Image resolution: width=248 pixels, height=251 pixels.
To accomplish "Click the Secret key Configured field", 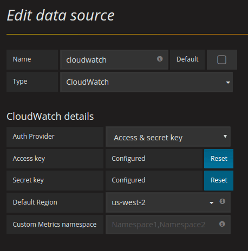I will pyautogui.click(x=154, y=180).
